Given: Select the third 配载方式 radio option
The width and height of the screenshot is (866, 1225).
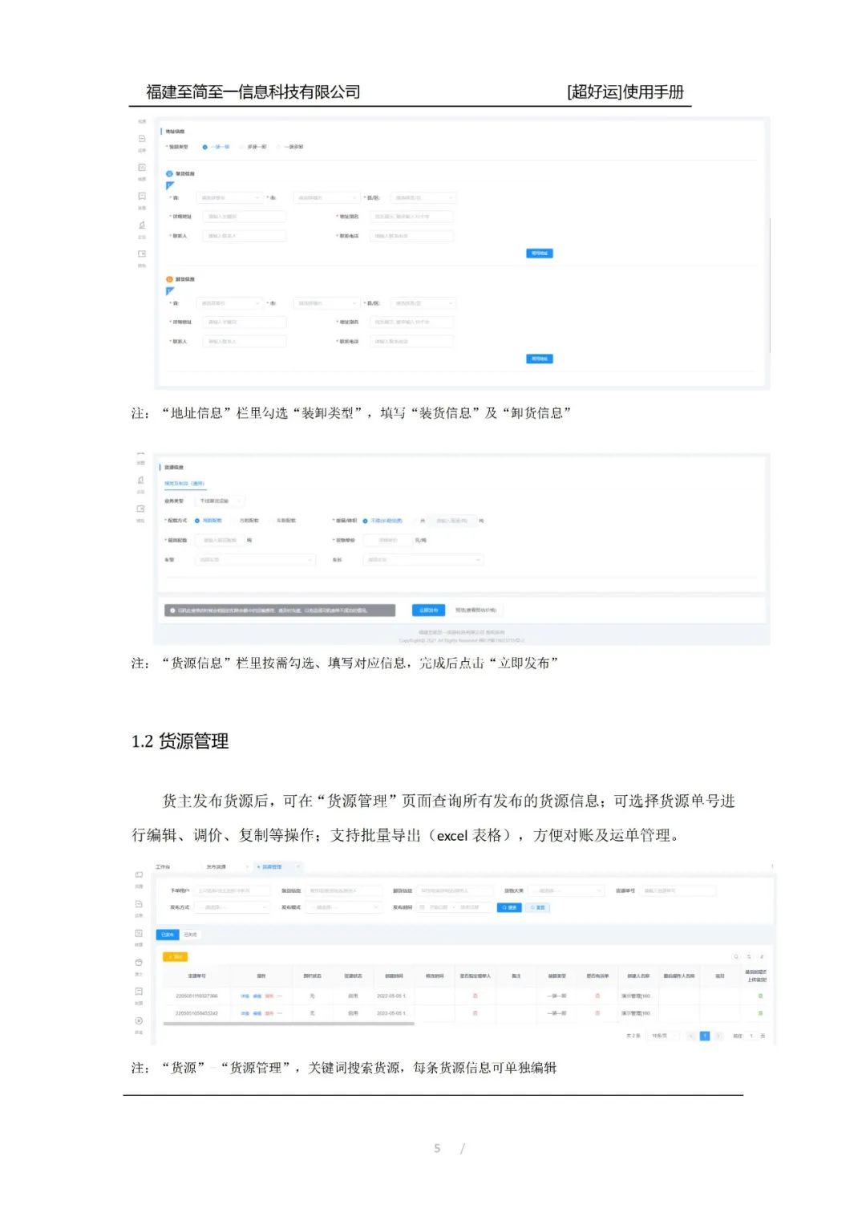Looking at the screenshot, I should 282,521.
